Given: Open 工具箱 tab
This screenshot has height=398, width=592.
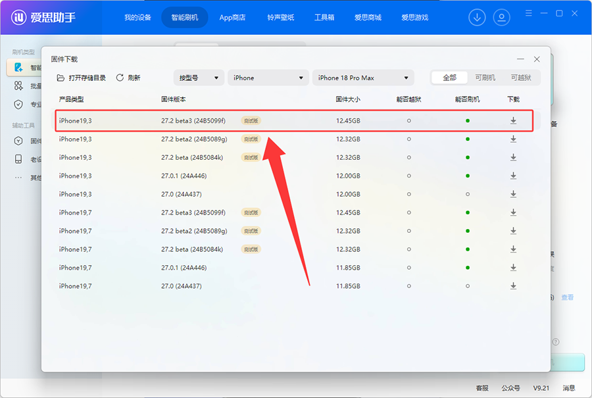Looking at the screenshot, I should pyautogui.click(x=324, y=17).
